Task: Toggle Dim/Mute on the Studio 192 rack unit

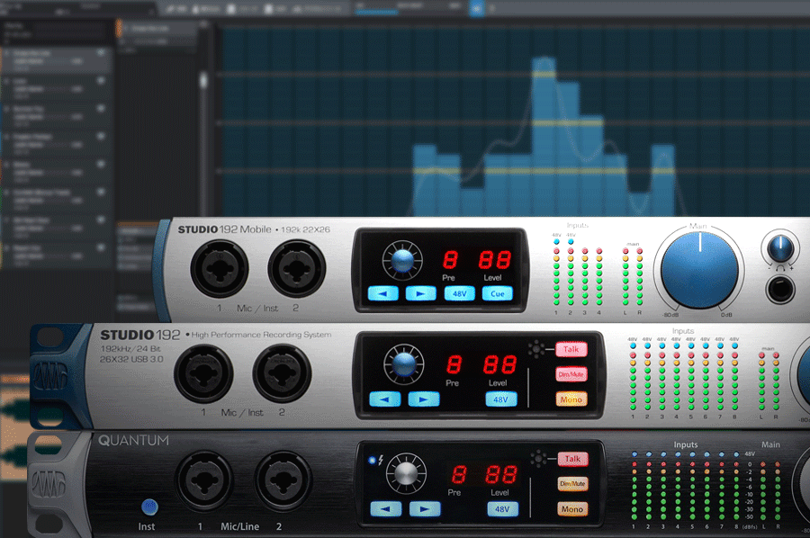Action: pos(571,374)
